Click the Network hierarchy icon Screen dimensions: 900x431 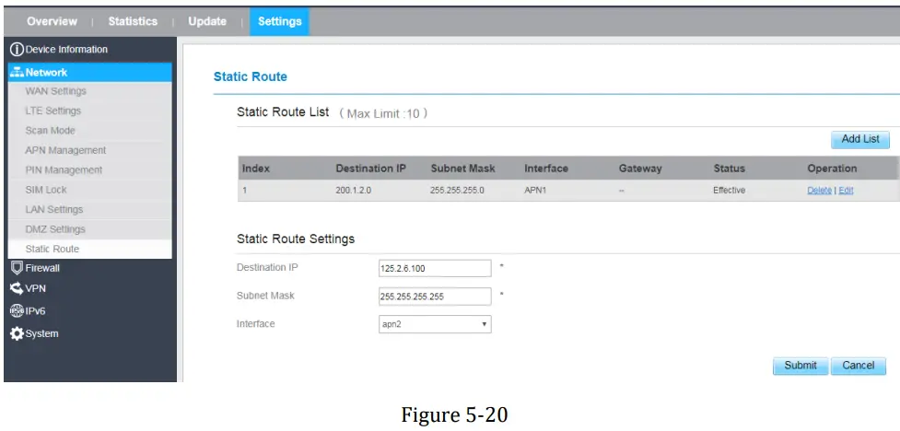coord(18,73)
